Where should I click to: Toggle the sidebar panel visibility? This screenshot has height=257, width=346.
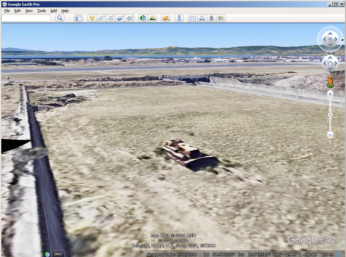click(78, 18)
